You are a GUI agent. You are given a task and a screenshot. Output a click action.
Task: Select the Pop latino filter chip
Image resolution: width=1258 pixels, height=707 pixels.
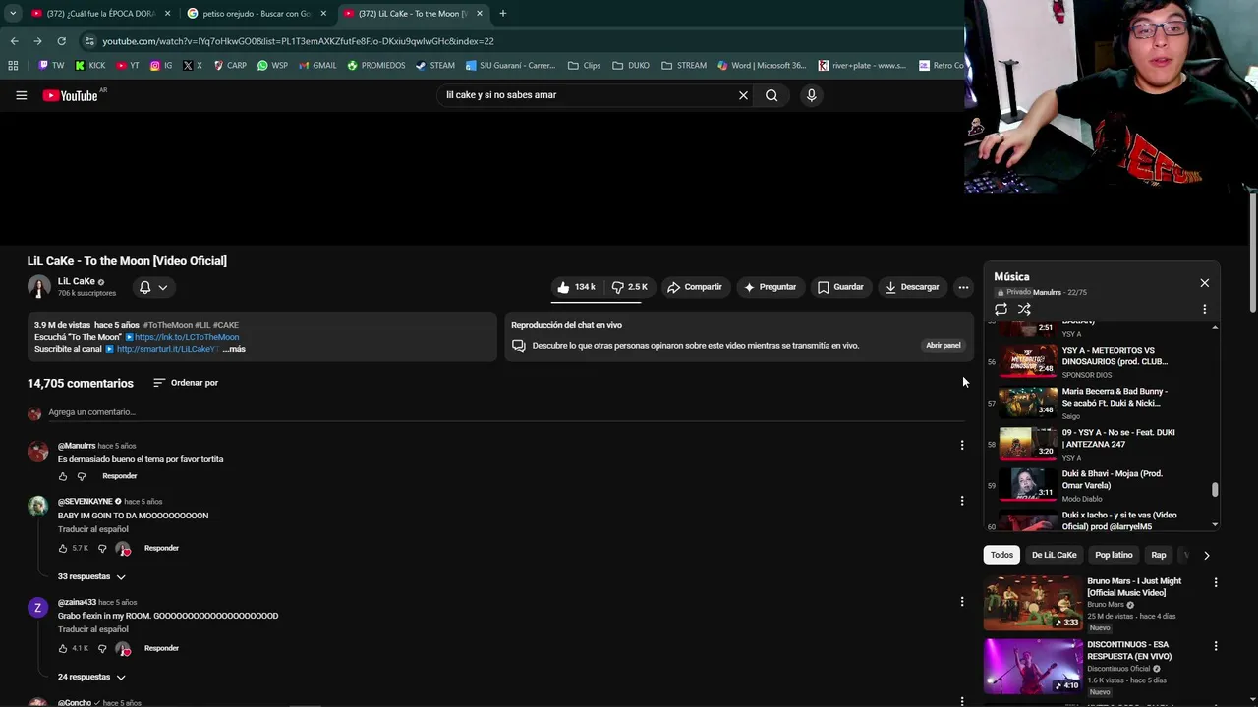click(1114, 555)
